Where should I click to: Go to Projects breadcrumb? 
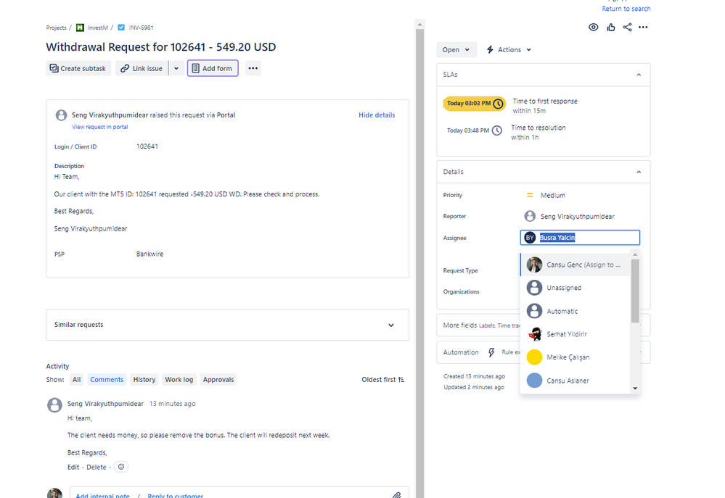pos(57,28)
